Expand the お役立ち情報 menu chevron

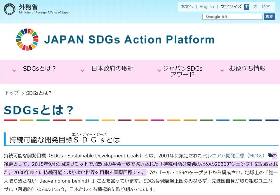pyautogui.click(x=222, y=70)
